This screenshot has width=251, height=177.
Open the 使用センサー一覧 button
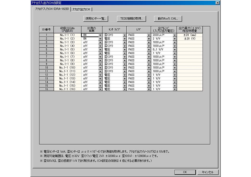(96, 19)
